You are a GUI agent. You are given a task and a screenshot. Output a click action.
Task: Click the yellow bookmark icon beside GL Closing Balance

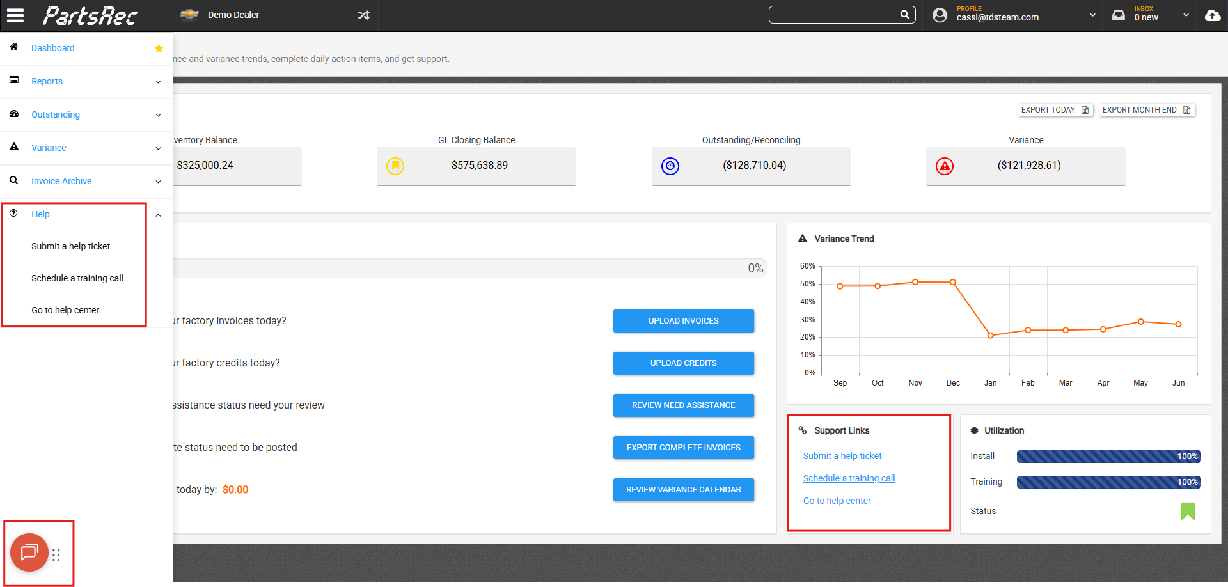[x=395, y=166]
